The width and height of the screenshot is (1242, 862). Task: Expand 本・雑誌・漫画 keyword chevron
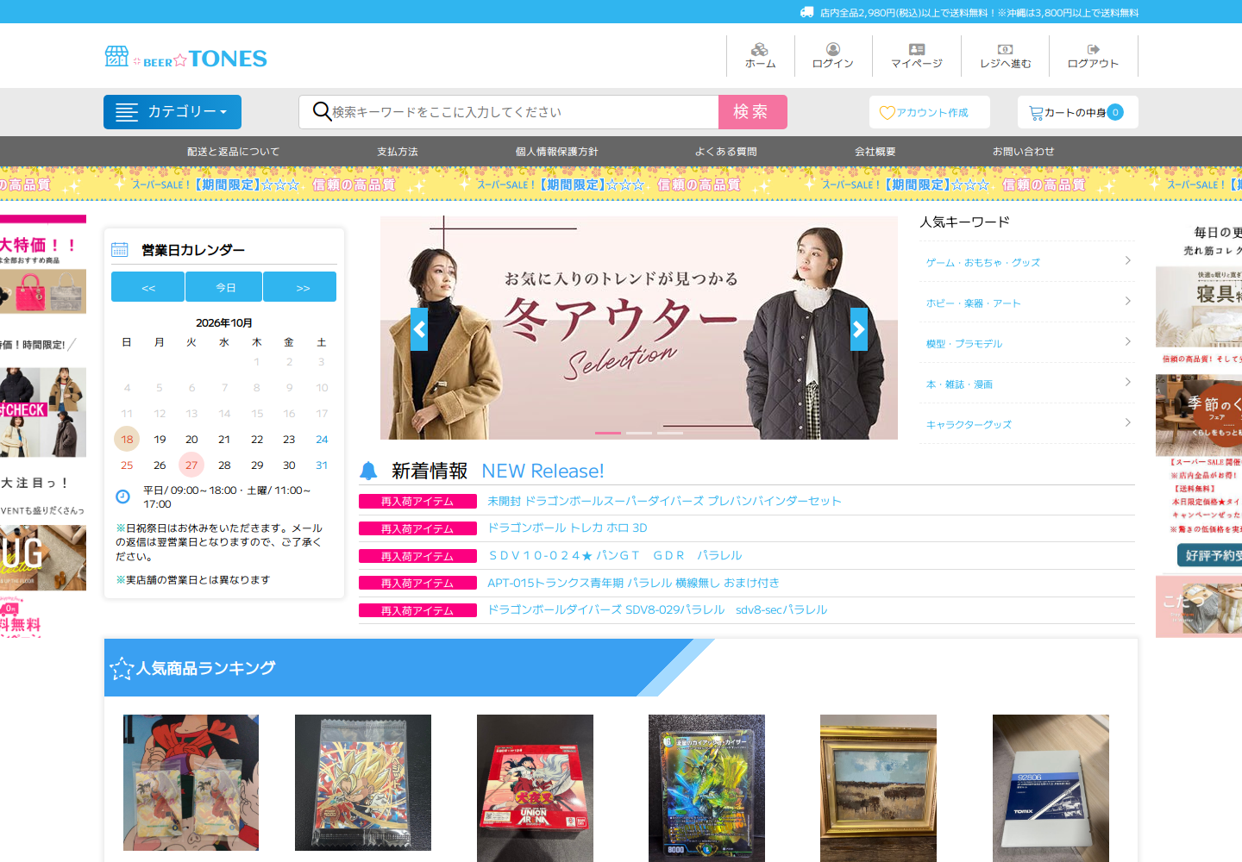coord(1127,382)
